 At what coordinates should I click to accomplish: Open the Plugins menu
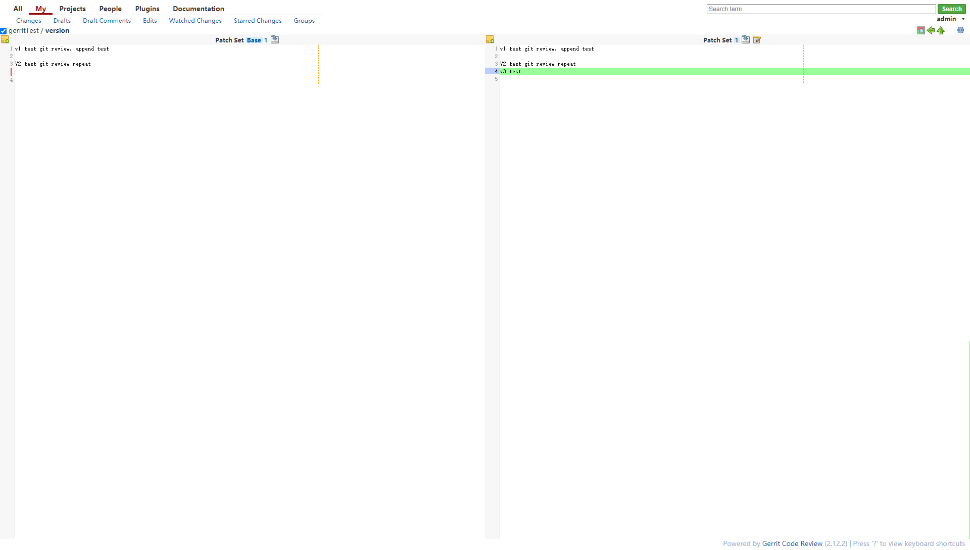click(147, 9)
